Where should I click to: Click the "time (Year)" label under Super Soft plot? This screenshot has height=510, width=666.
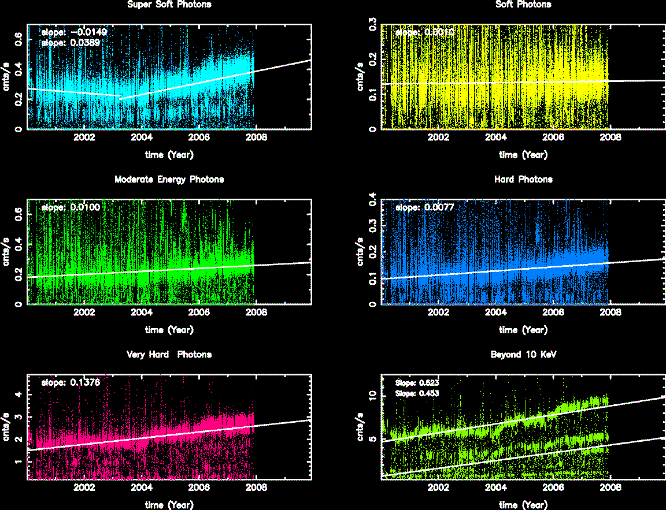point(169,155)
